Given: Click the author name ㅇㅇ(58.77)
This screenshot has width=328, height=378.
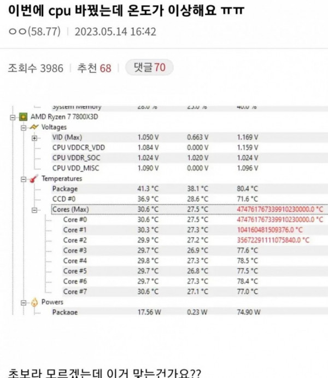Looking at the screenshot, I should tap(34, 32).
